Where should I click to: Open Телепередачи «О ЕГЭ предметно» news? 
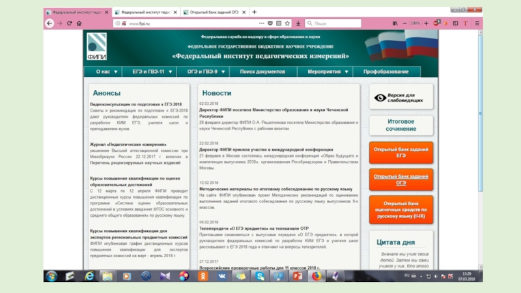tap(254, 229)
